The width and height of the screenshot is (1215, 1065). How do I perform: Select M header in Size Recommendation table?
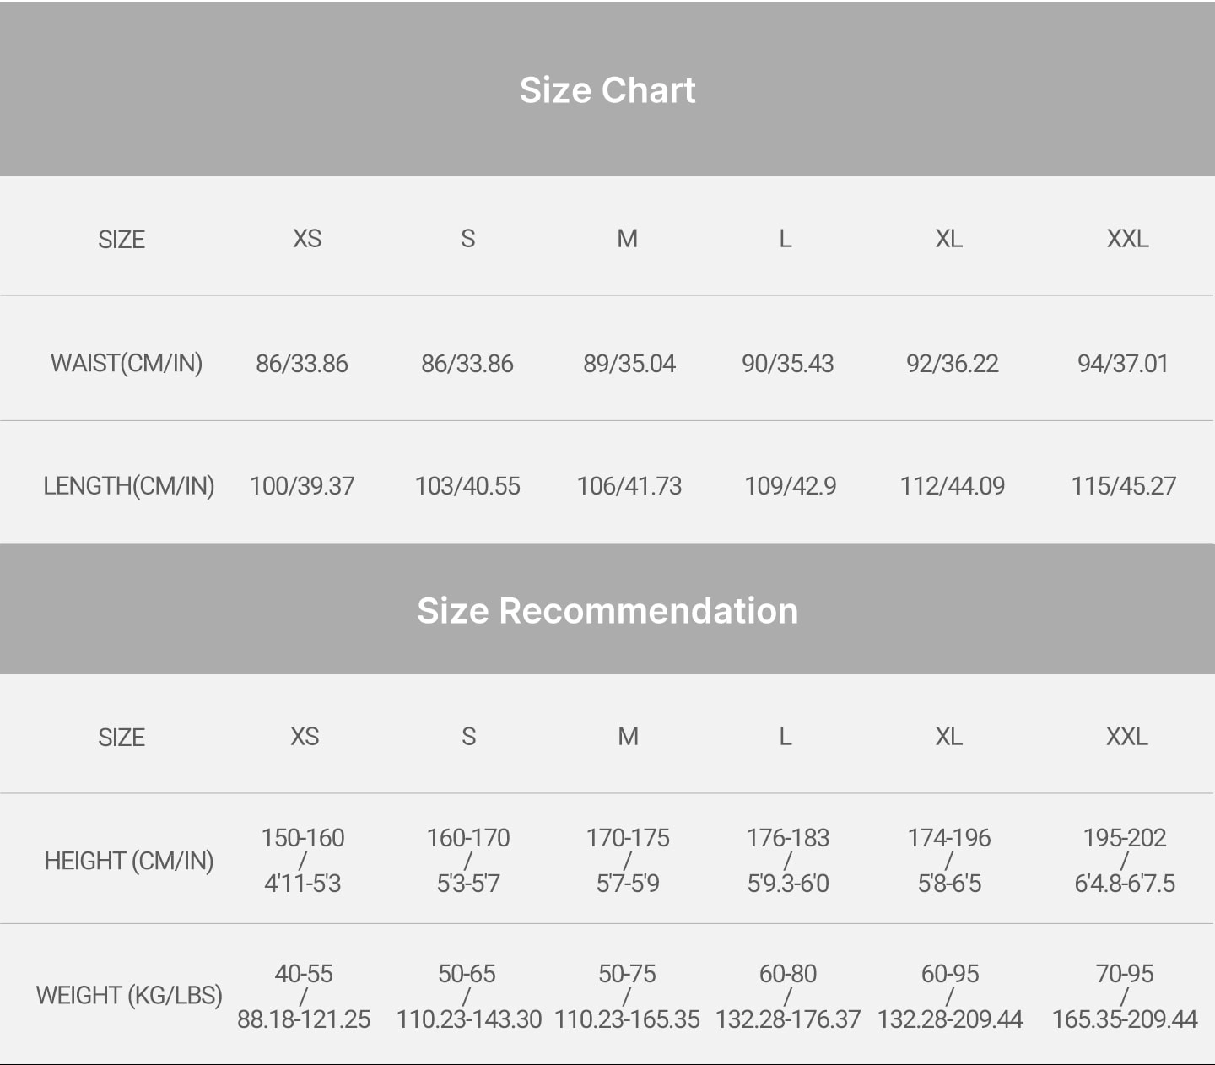coord(628,737)
